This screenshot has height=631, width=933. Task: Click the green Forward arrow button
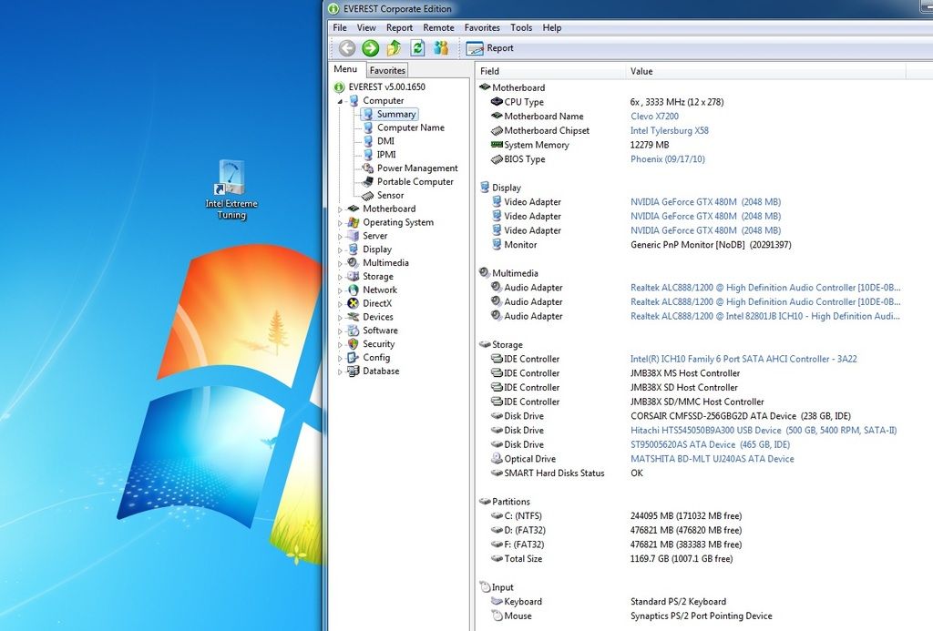click(370, 48)
